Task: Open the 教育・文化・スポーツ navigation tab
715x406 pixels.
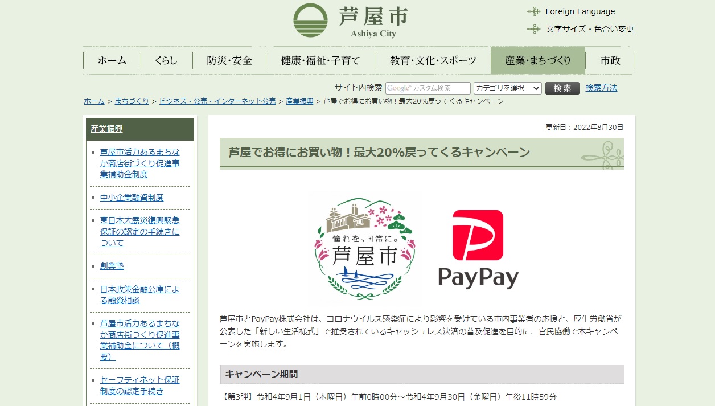Action: point(433,60)
